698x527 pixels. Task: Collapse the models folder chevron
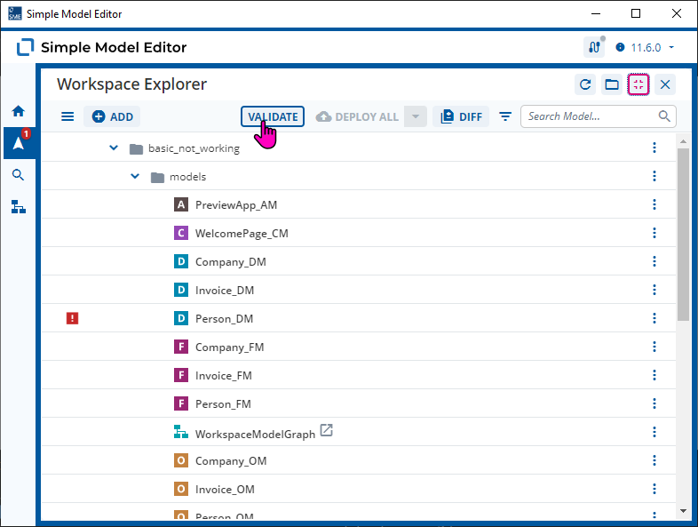pos(135,176)
